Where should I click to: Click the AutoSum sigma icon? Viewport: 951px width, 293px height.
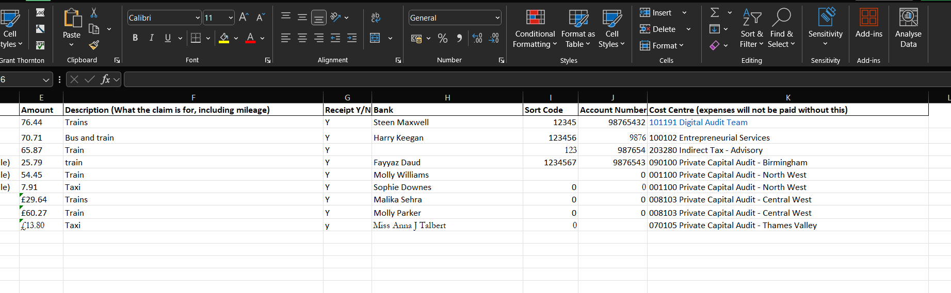(715, 12)
